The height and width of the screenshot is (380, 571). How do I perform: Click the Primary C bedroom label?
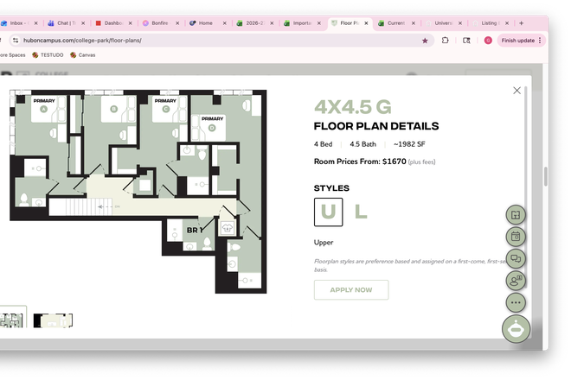[165, 101]
